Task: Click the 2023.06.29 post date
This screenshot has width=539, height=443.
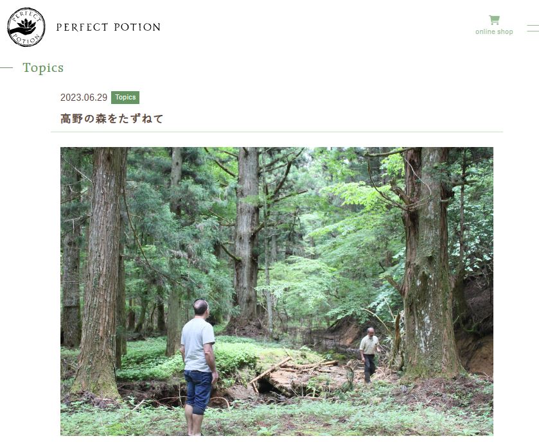Action: 84,98
